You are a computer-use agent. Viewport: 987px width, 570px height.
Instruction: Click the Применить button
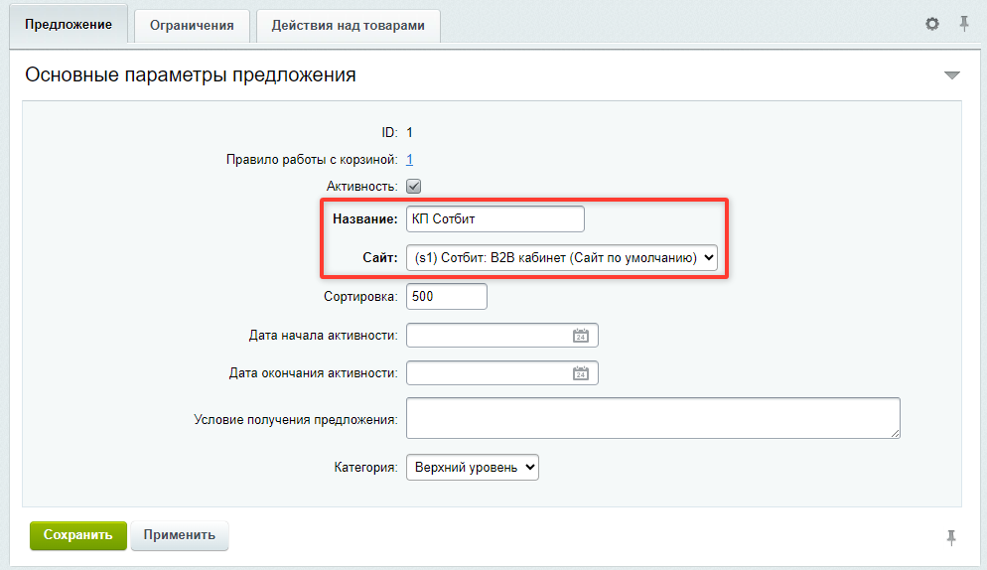coord(180,535)
